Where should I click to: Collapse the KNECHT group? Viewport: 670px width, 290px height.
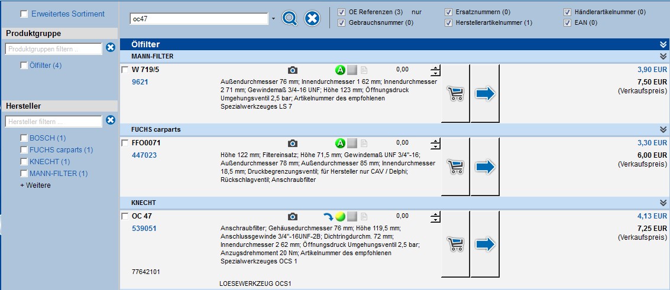(663, 203)
